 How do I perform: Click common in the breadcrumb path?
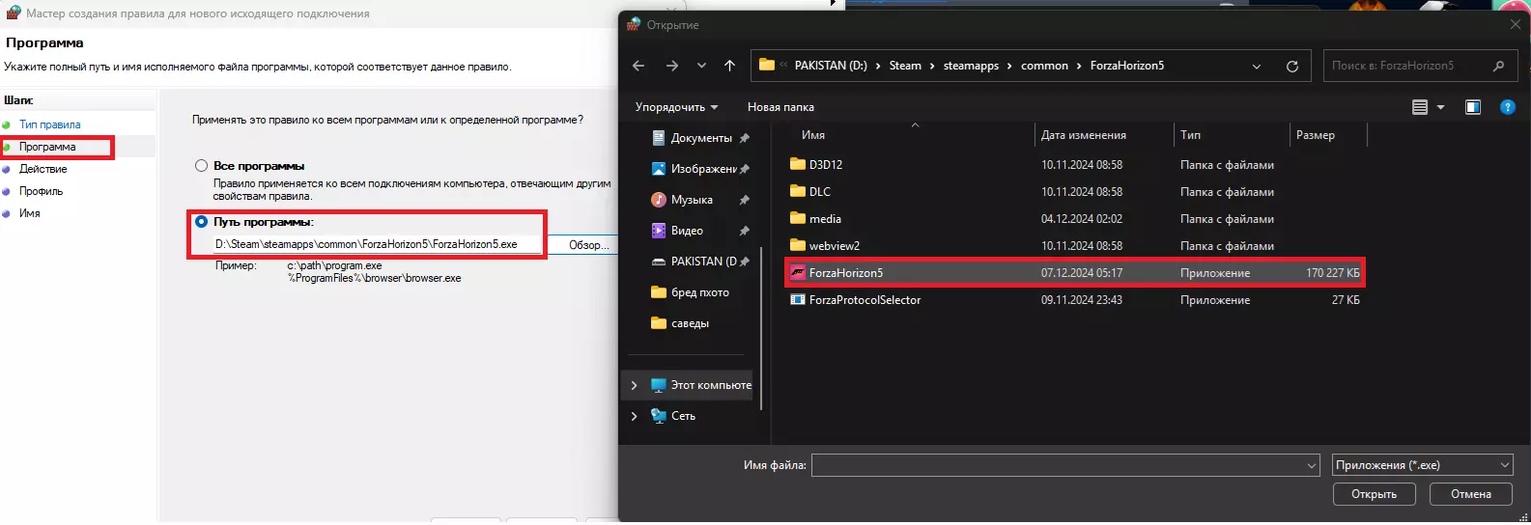pyautogui.click(x=1044, y=66)
